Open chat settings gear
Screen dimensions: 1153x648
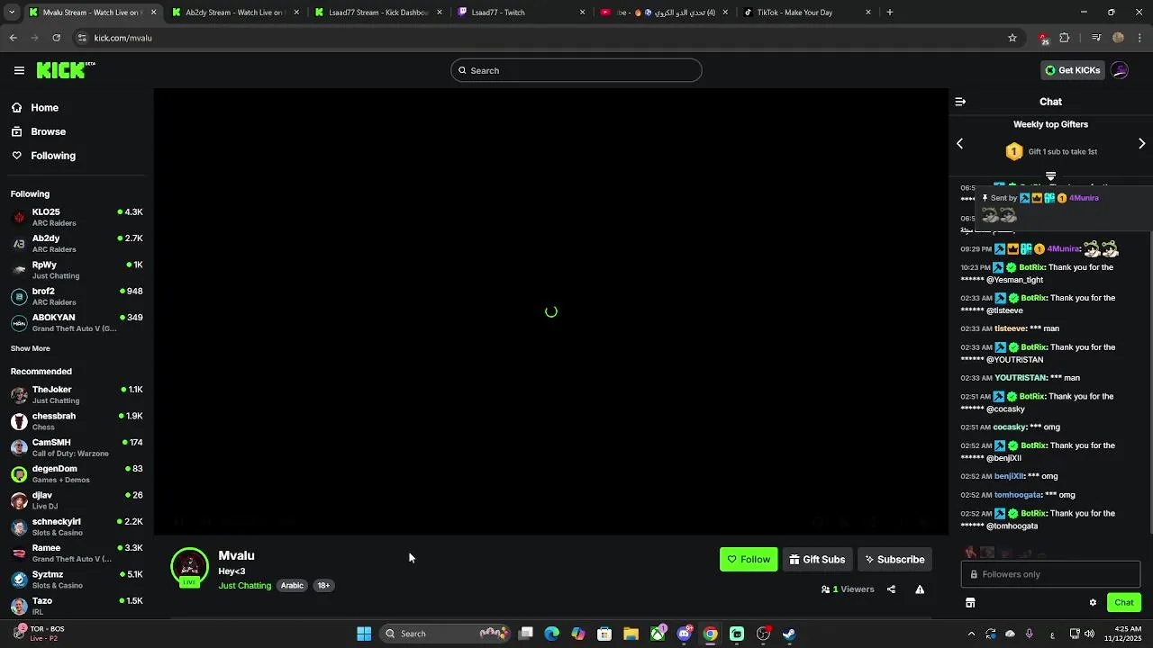point(1093,602)
